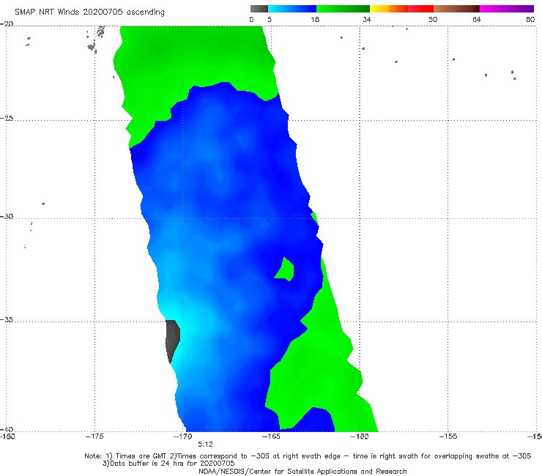Click the note "3)Data buffer is 24 hrs for 20200705"
The height and width of the screenshot is (476, 542).
pos(168,464)
